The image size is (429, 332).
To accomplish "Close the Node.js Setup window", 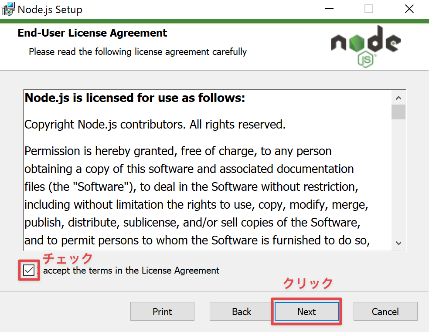I will 409,9.
